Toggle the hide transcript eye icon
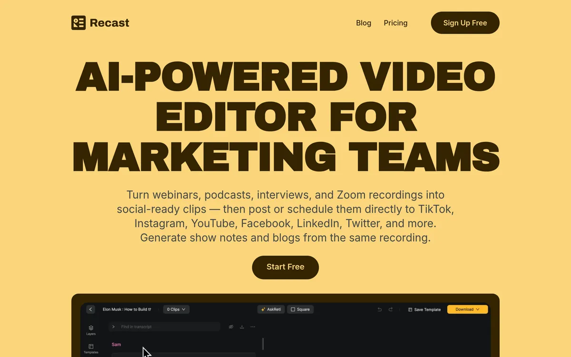571x357 pixels. (x=231, y=327)
